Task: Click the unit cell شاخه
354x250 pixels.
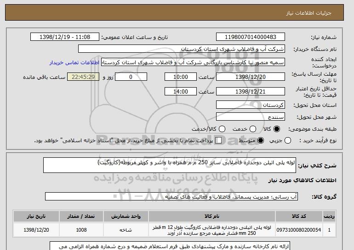Action: (x=126, y=230)
